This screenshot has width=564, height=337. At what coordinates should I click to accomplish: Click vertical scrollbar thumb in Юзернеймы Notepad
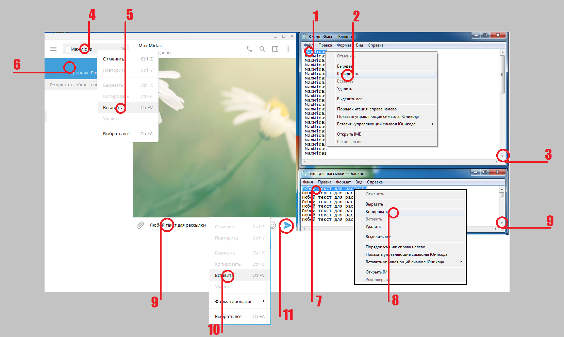[x=502, y=74]
